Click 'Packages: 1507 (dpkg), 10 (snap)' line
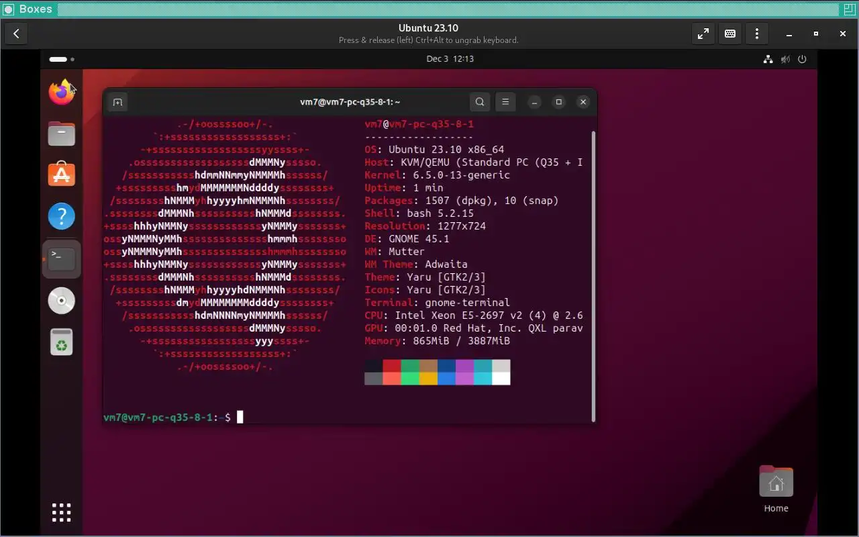This screenshot has width=859, height=537. click(462, 201)
